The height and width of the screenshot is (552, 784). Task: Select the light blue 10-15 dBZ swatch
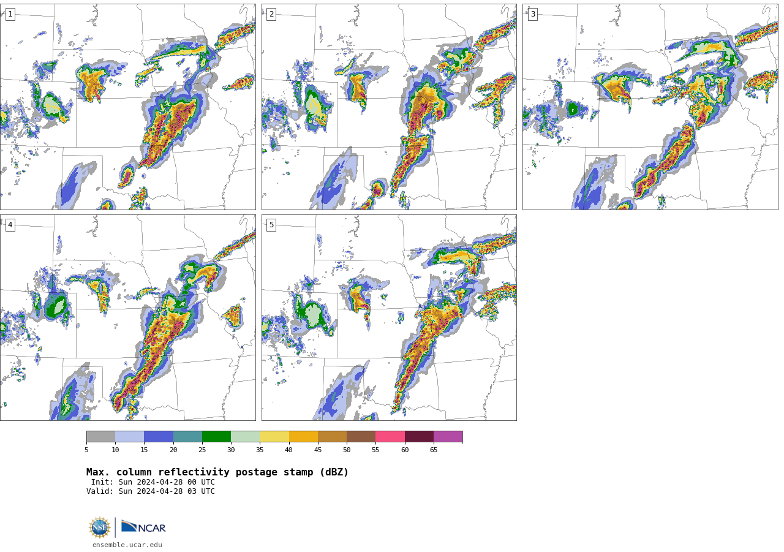[129, 437]
